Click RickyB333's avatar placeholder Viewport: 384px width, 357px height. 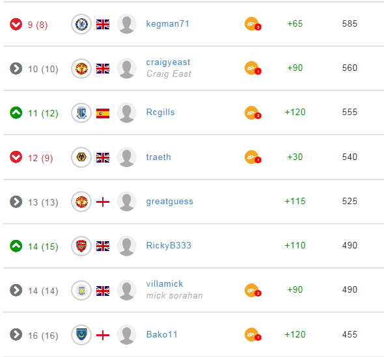pyautogui.click(x=127, y=246)
